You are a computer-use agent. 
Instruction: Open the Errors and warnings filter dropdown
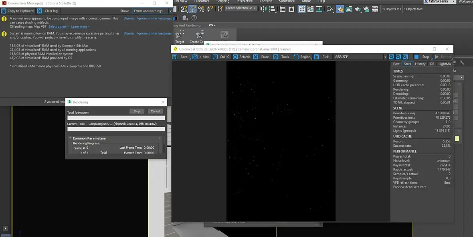click(x=152, y=11)
